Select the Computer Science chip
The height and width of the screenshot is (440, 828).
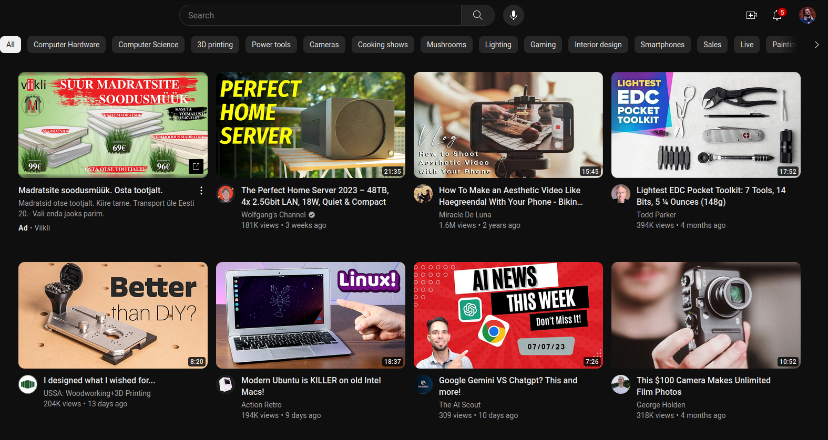click(x=148, y=45)
